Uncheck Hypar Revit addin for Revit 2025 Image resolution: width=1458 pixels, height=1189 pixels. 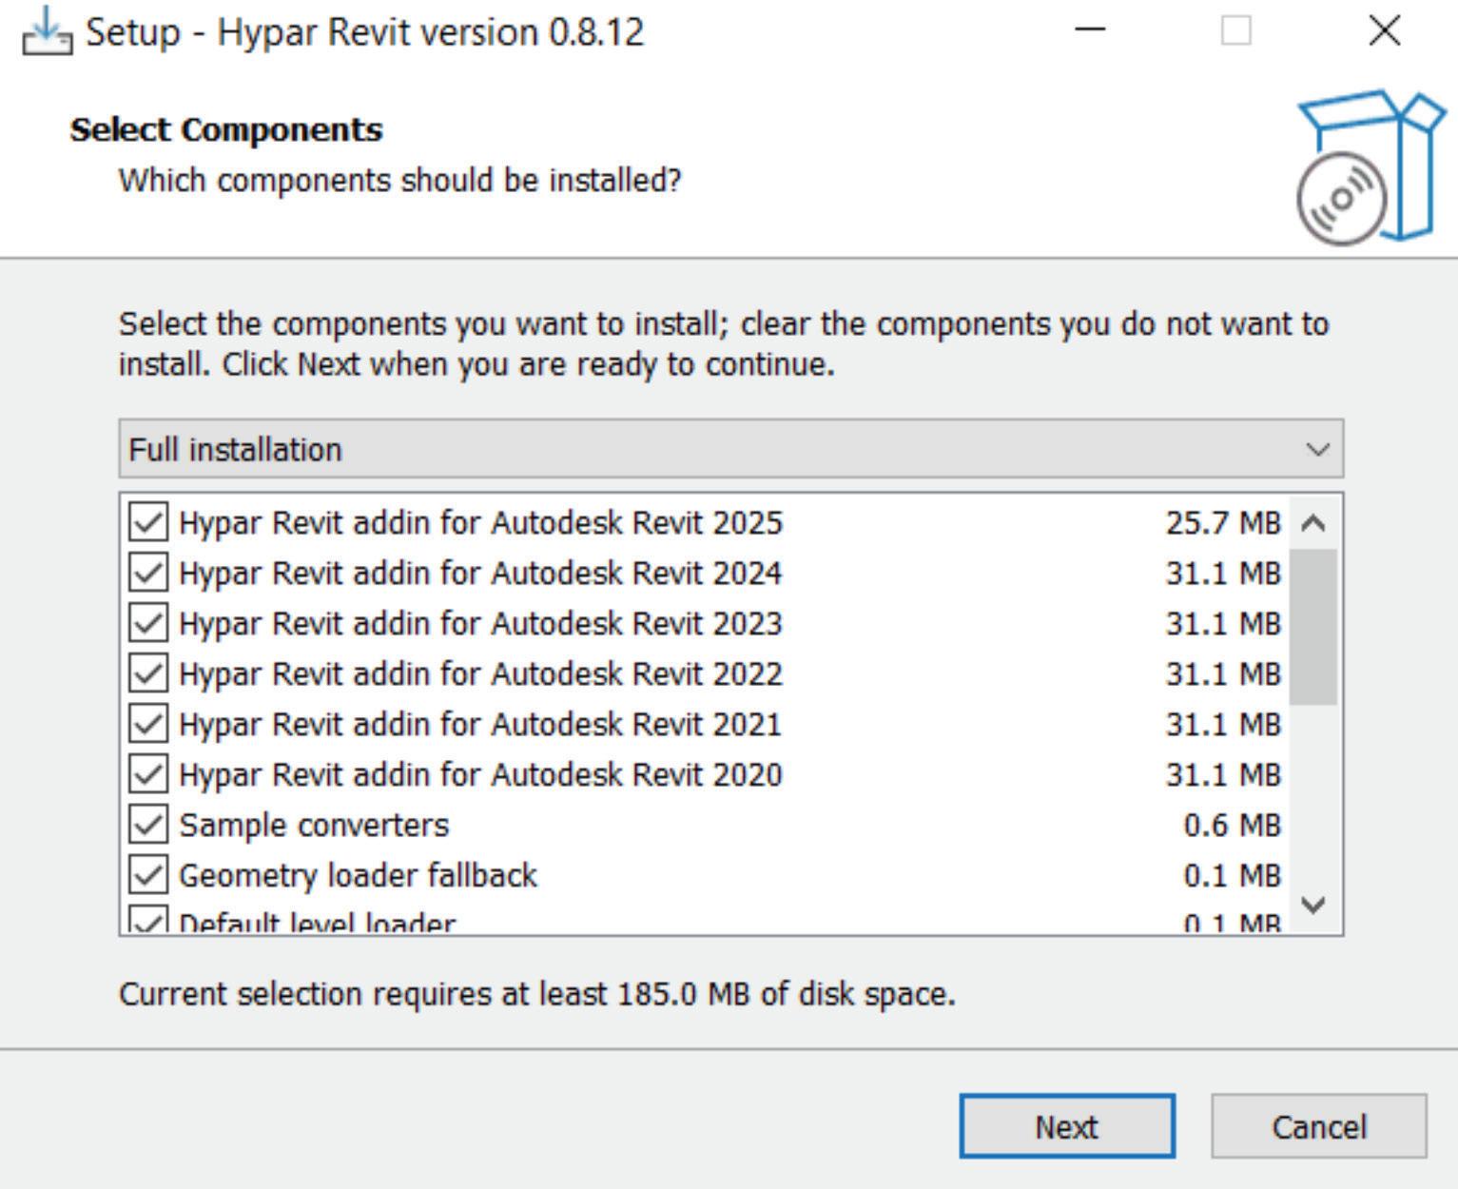(147, 522)
